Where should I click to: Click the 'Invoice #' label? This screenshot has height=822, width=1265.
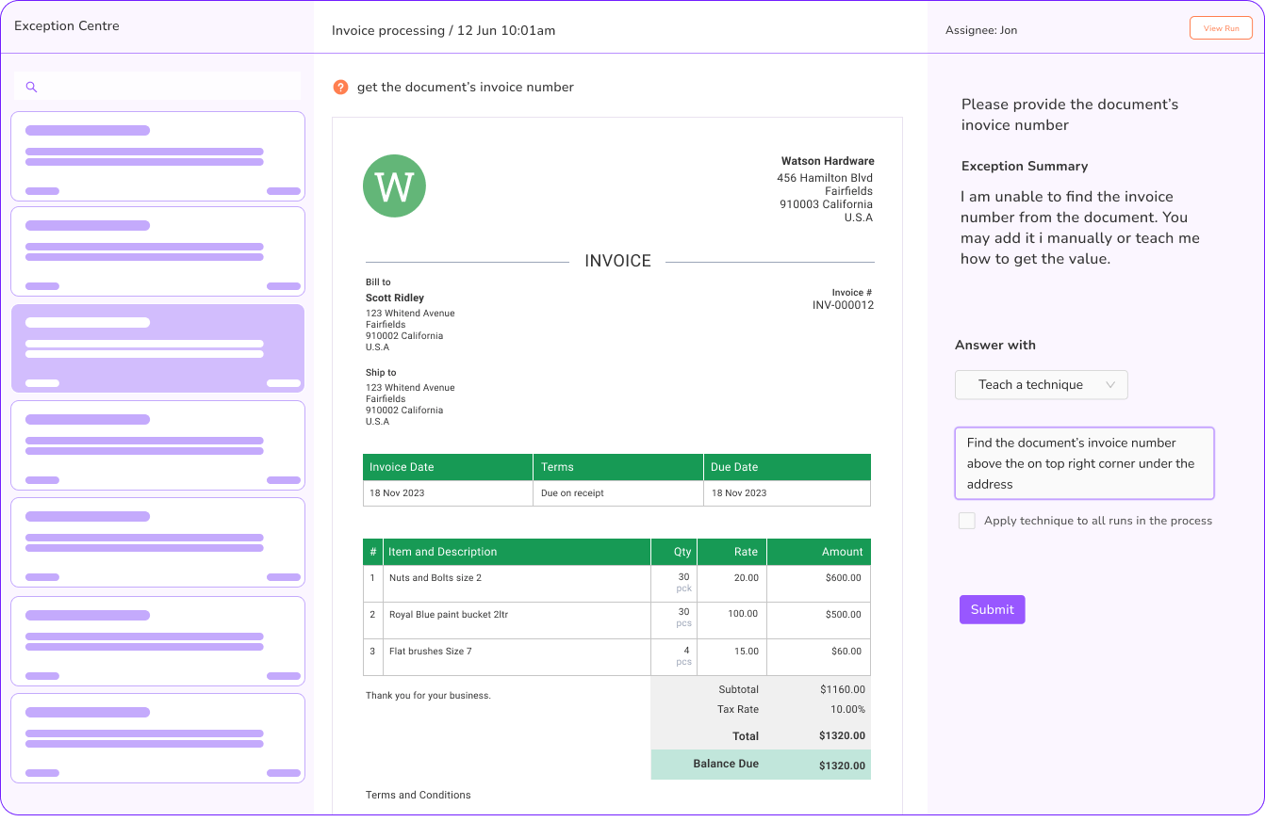[852, 292]
